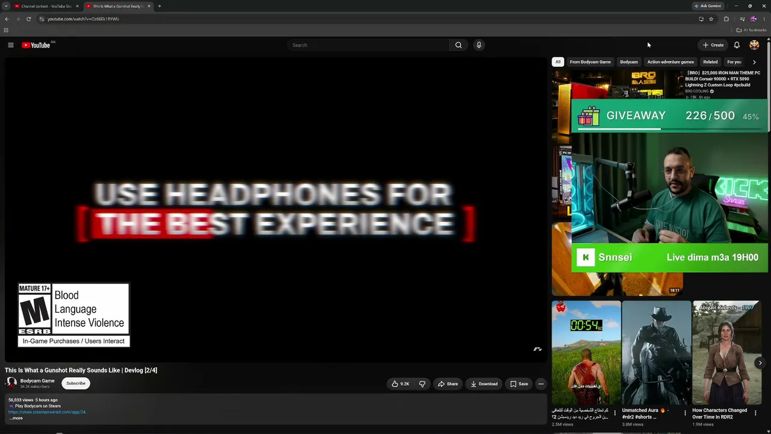Click the video player corner watermark icon
This screenshot has height=434, width=771.
(537, 349)
